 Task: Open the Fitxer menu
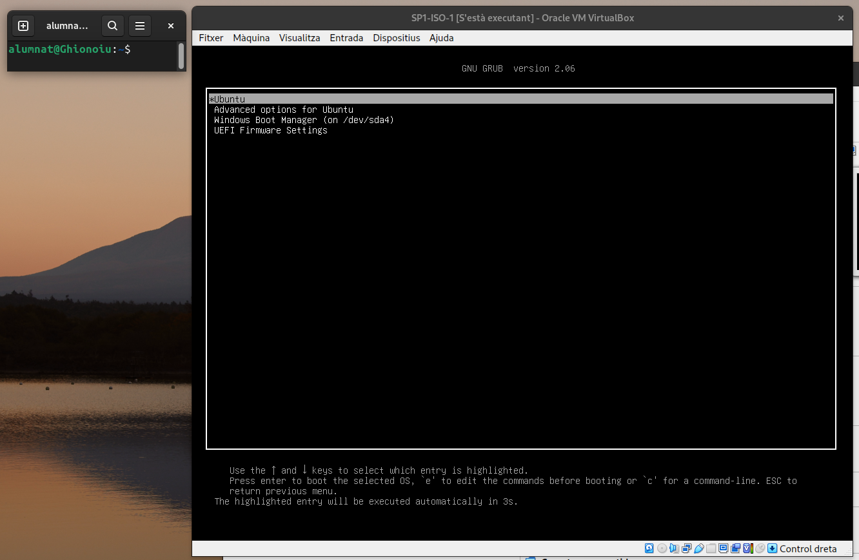pyautogui.click(x=211, y=38)
